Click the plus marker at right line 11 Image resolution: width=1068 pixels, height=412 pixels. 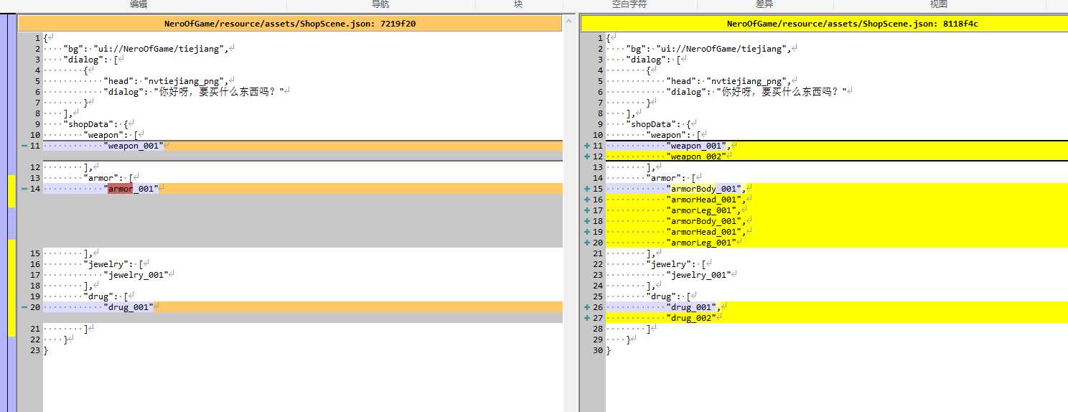[x=587, y=146]
